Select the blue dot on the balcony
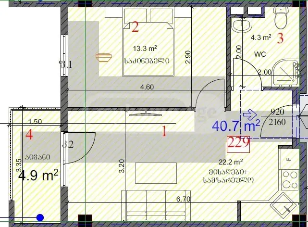Screen dimensions: 308x227 (x=40, y=217)
